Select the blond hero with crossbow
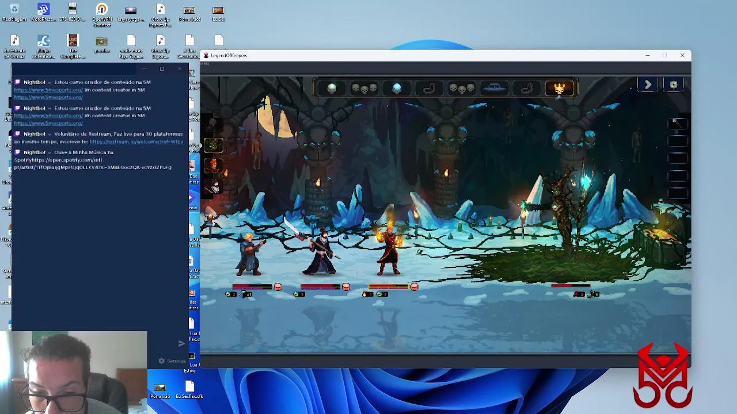 coord(250,254)
